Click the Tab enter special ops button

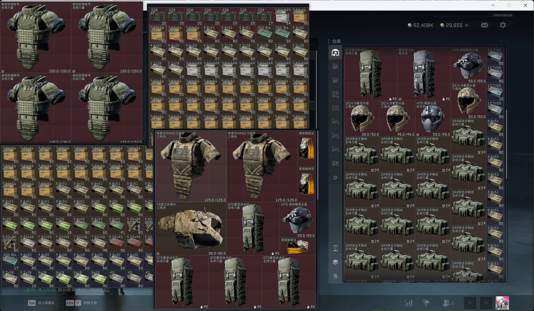(41, 303)
